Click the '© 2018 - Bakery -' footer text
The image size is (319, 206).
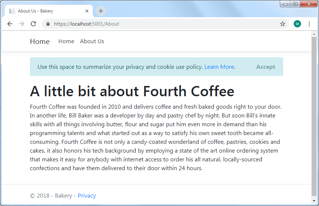[x=53, y=196]
